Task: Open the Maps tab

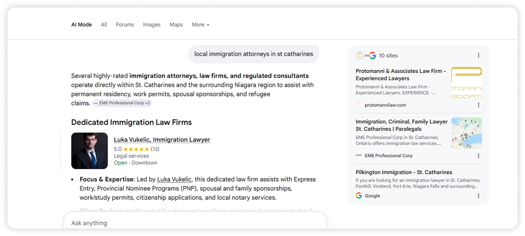Action: pos(176,25)
